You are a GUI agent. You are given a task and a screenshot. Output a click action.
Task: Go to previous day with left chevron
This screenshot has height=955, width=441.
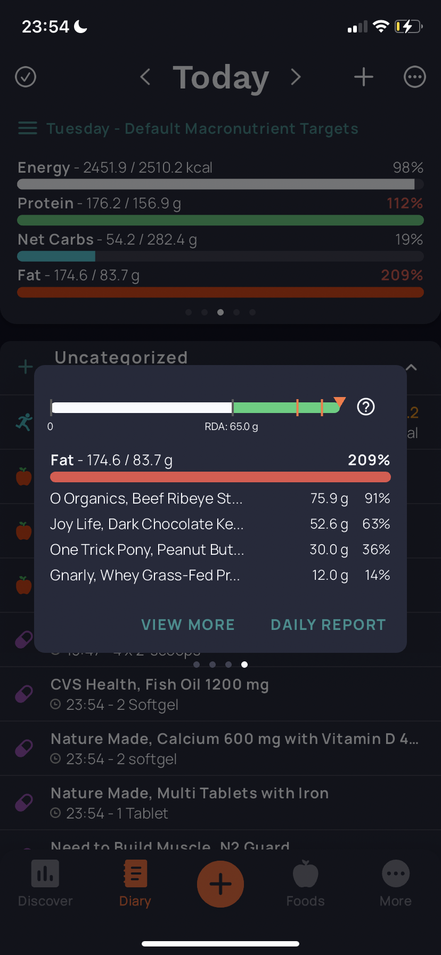click(x=145, y=77)
